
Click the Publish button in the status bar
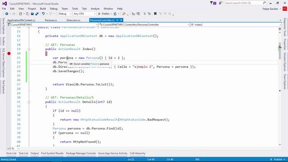[278, 159]
